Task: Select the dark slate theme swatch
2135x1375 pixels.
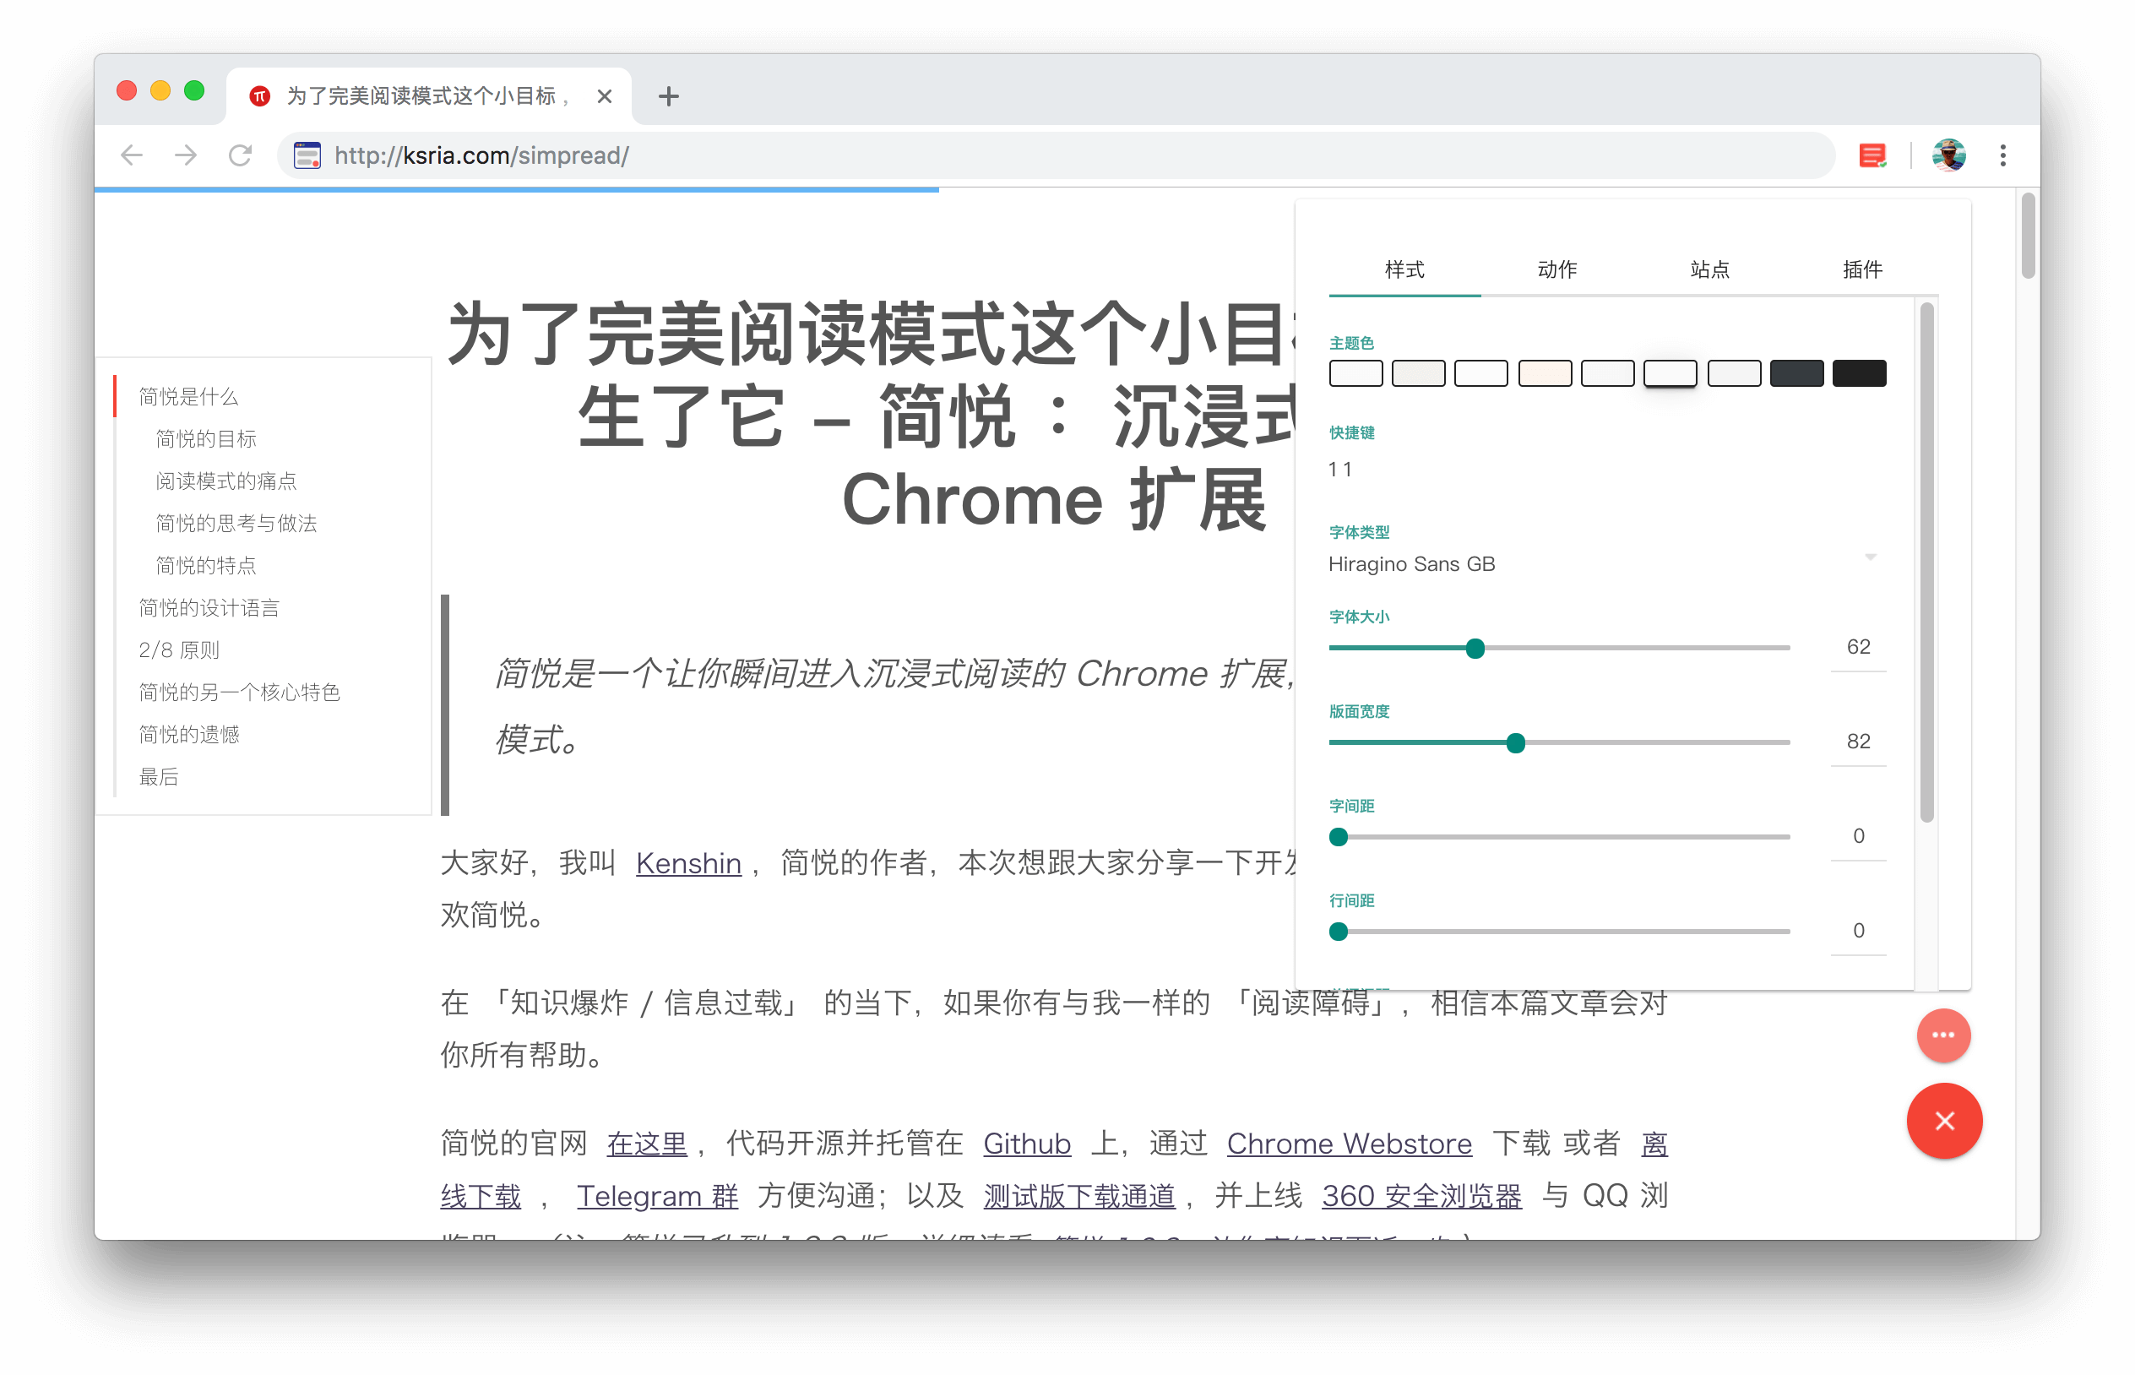Action: (x=1796, y=373)
